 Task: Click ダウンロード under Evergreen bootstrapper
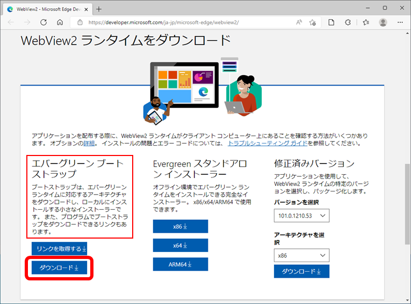60,268
